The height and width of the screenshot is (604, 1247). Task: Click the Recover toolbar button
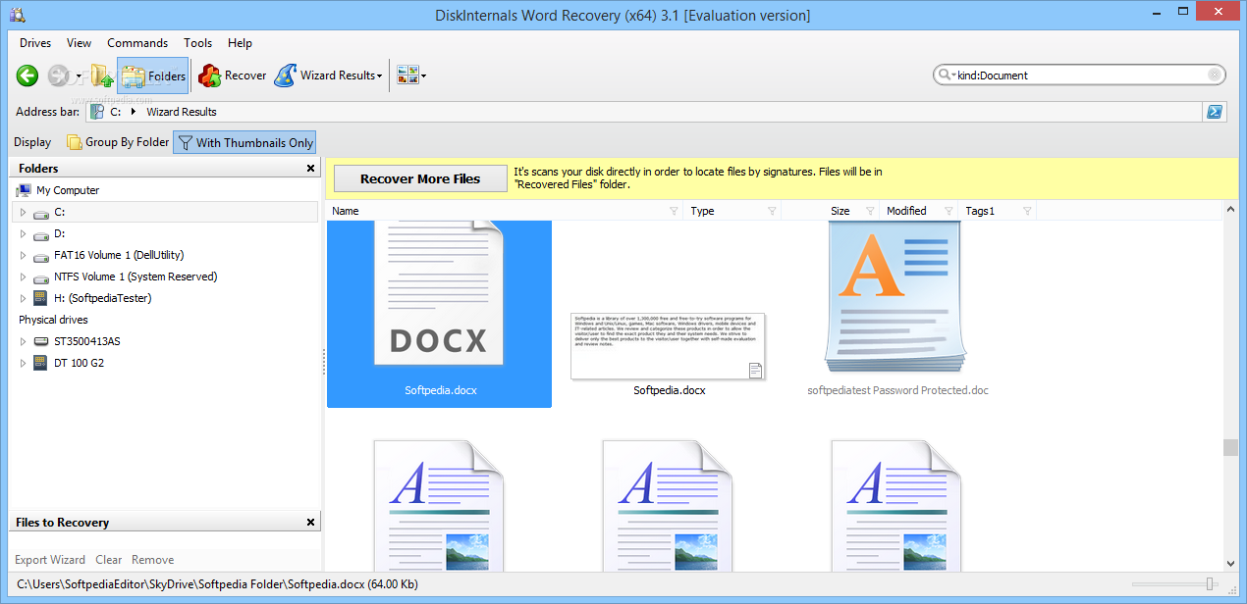click(232, 75)
